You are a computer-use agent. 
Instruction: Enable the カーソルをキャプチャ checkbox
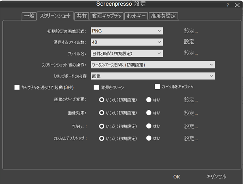(x=158, y=87)
